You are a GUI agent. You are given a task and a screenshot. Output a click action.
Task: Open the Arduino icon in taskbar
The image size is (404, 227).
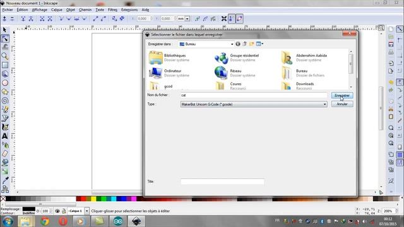tap(118, 221)
